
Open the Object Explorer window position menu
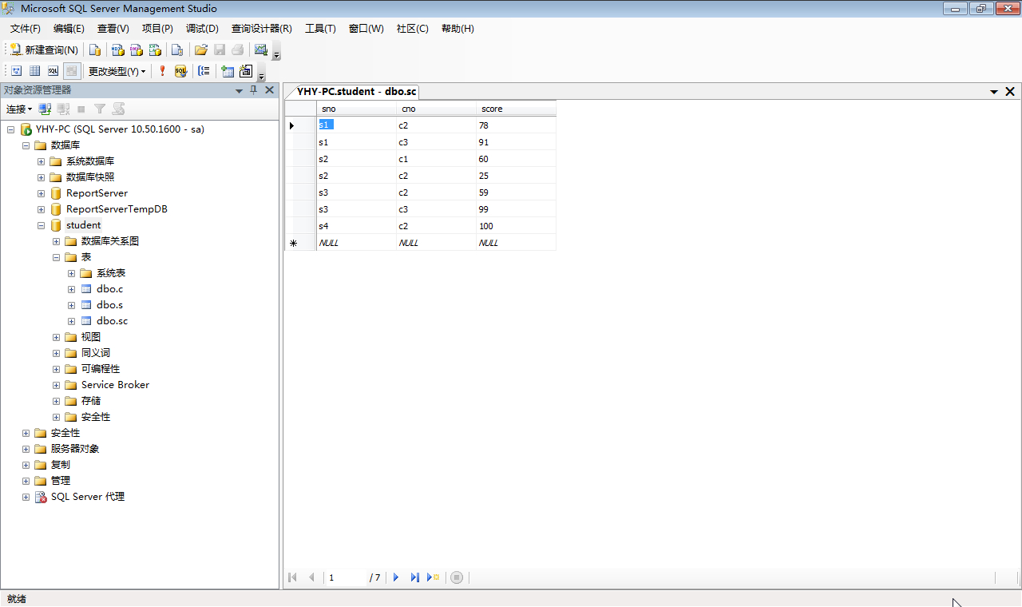click(x=239, y=90)
